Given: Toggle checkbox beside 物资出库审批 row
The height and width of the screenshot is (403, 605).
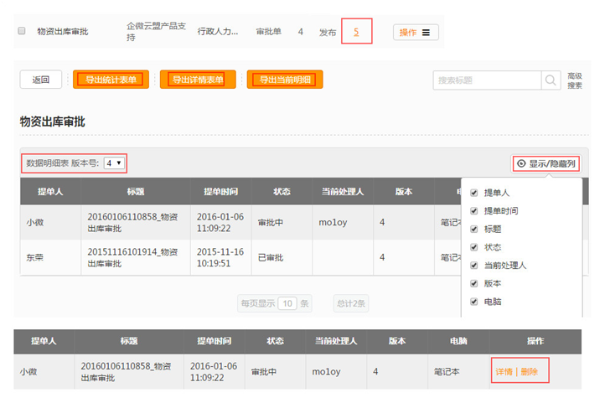Looking at the screenshot, I should click(x=22, y=32).
